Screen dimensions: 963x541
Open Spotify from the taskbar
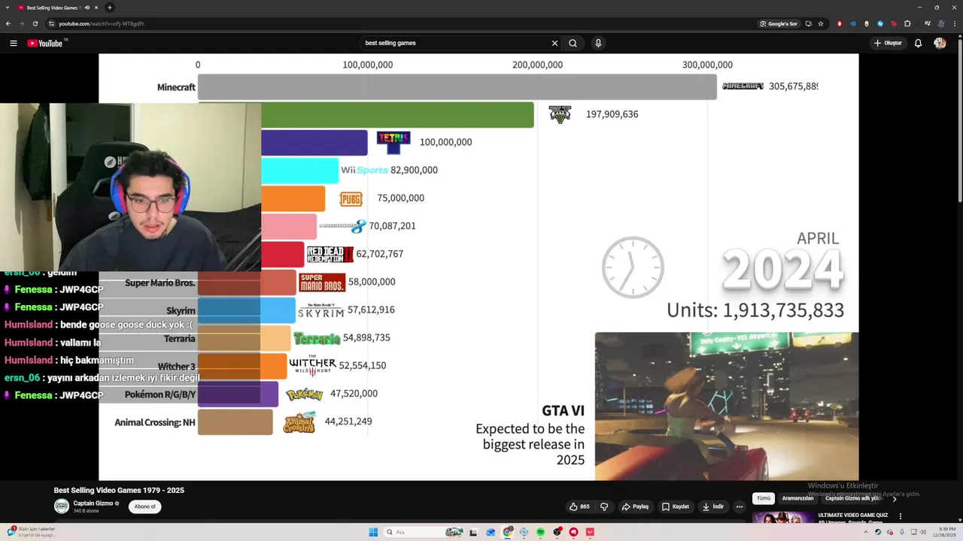point(540,532)
